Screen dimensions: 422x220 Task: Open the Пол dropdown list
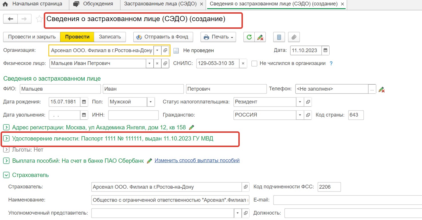[x=151, y=102]
